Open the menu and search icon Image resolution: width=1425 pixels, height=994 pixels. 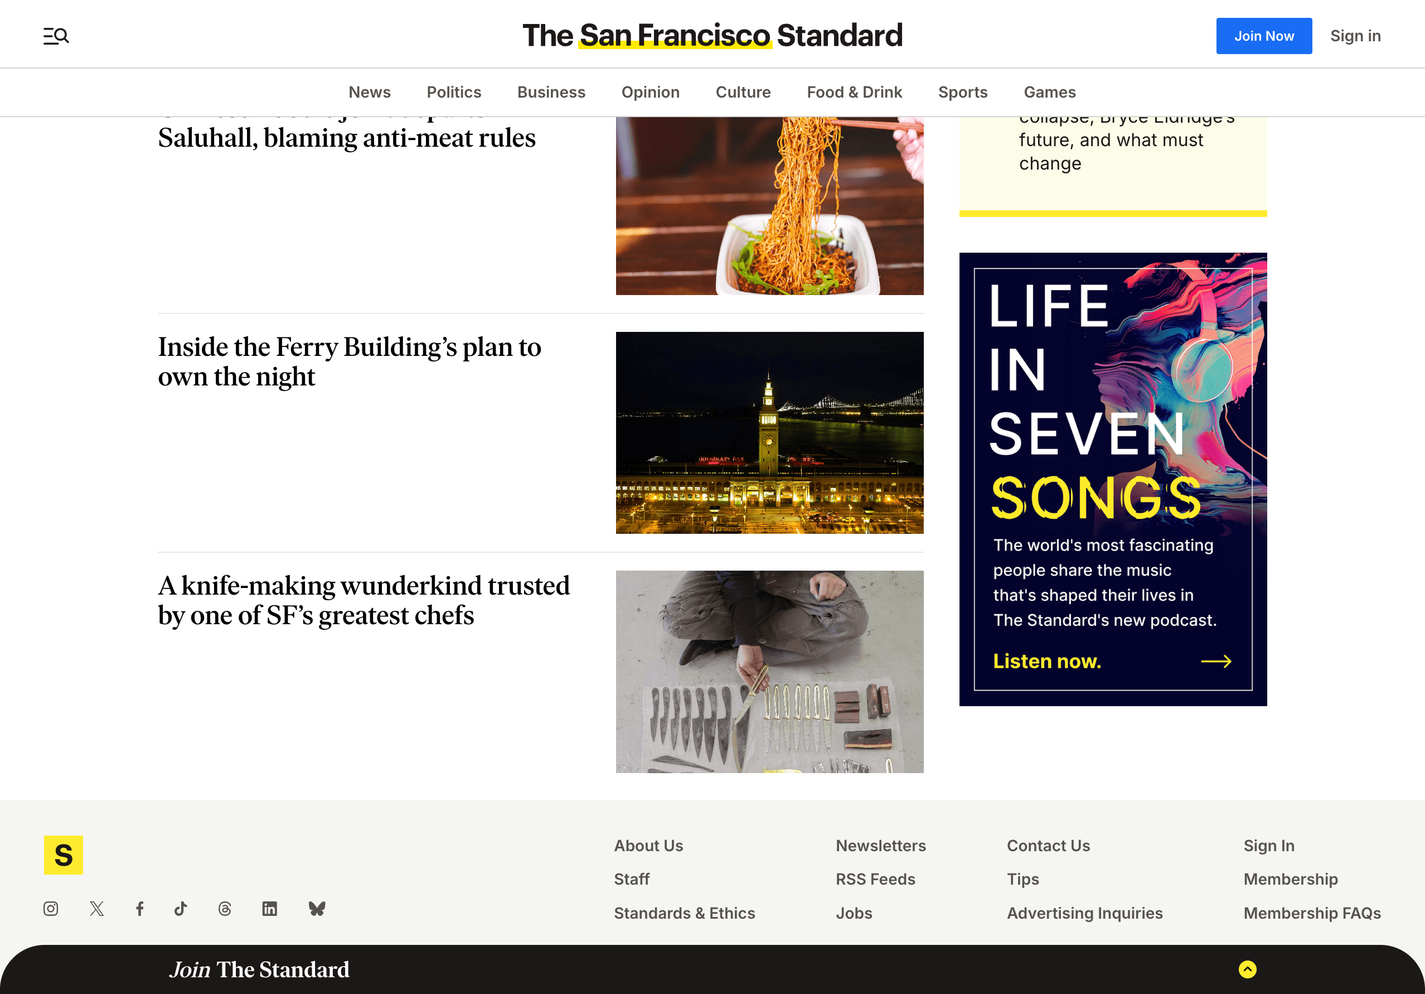(x=56, y=36)
